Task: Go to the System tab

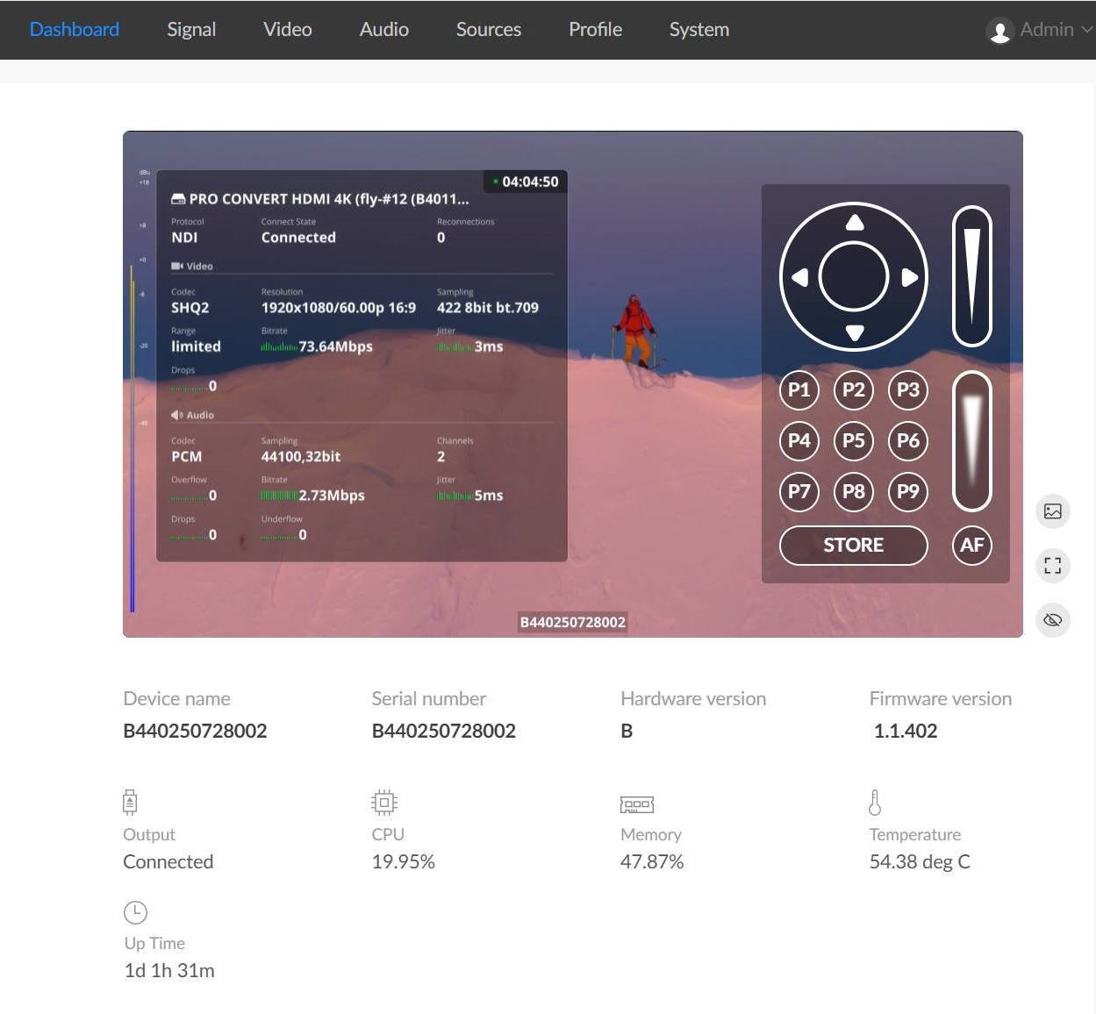Action: pos(698,30)
